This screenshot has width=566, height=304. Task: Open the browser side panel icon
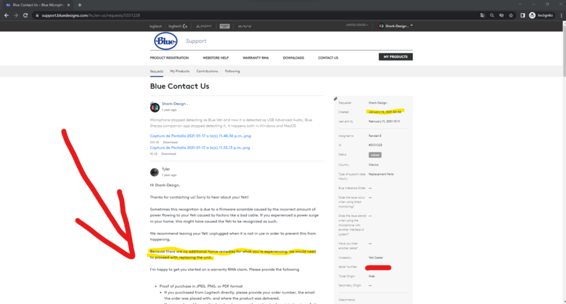(522, 15)
